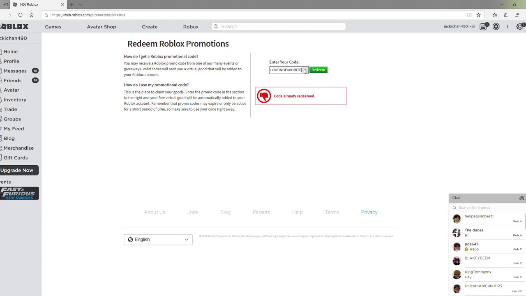Open the Games menu
Viewport: 526px width, 296px height.
pos(53,27)
